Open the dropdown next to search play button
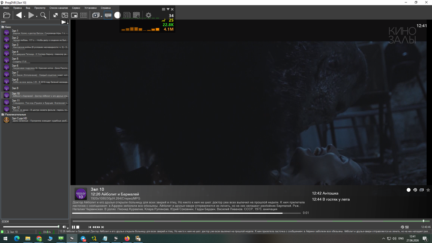This screenshot has height=243, width=432. 67,23
